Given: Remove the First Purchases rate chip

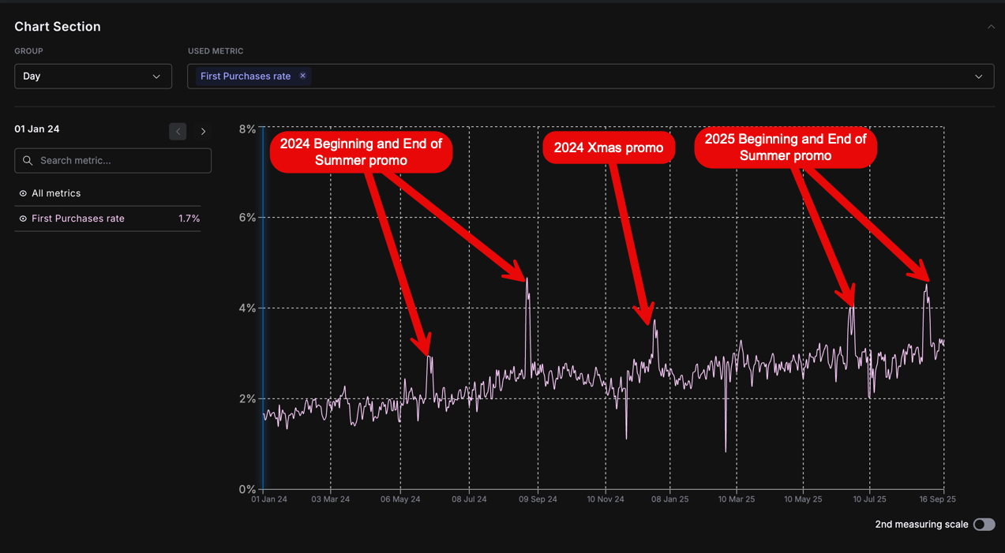Looking at the screenshot, I should pos(302,76).
